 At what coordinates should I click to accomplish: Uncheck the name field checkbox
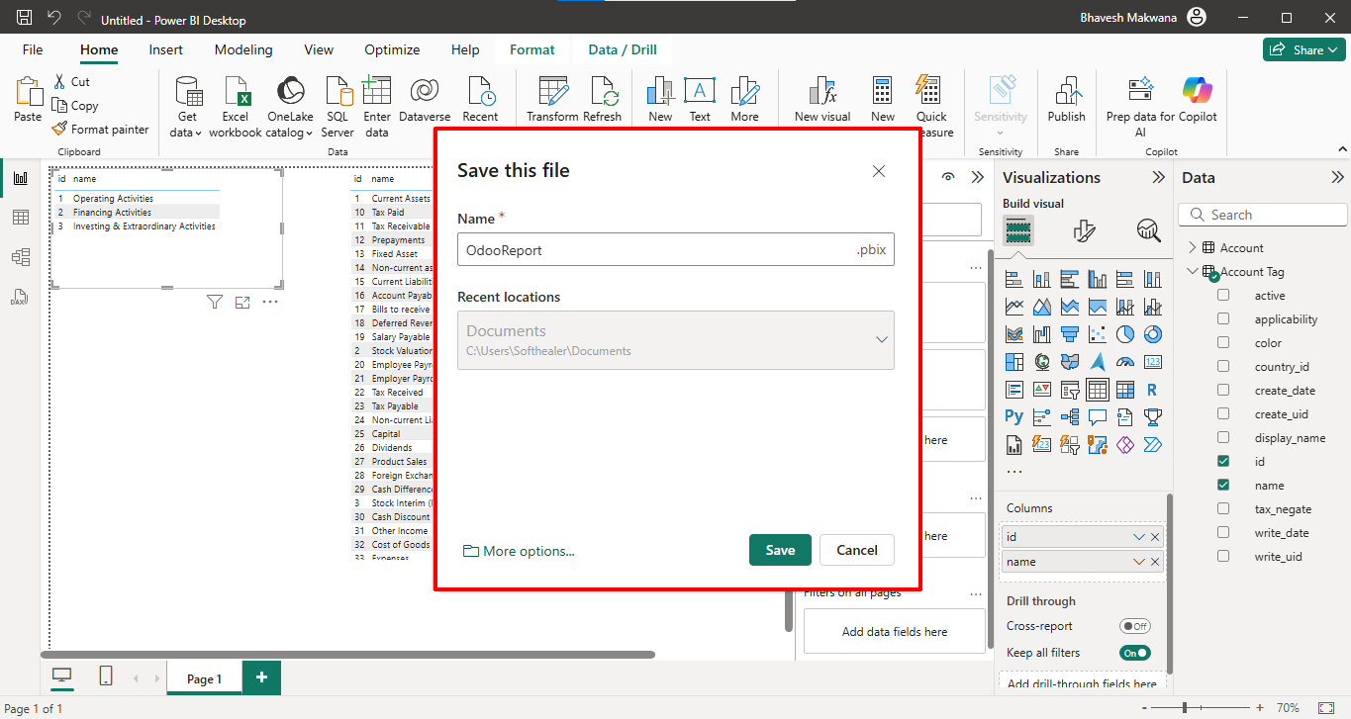tap(1223, 486)
